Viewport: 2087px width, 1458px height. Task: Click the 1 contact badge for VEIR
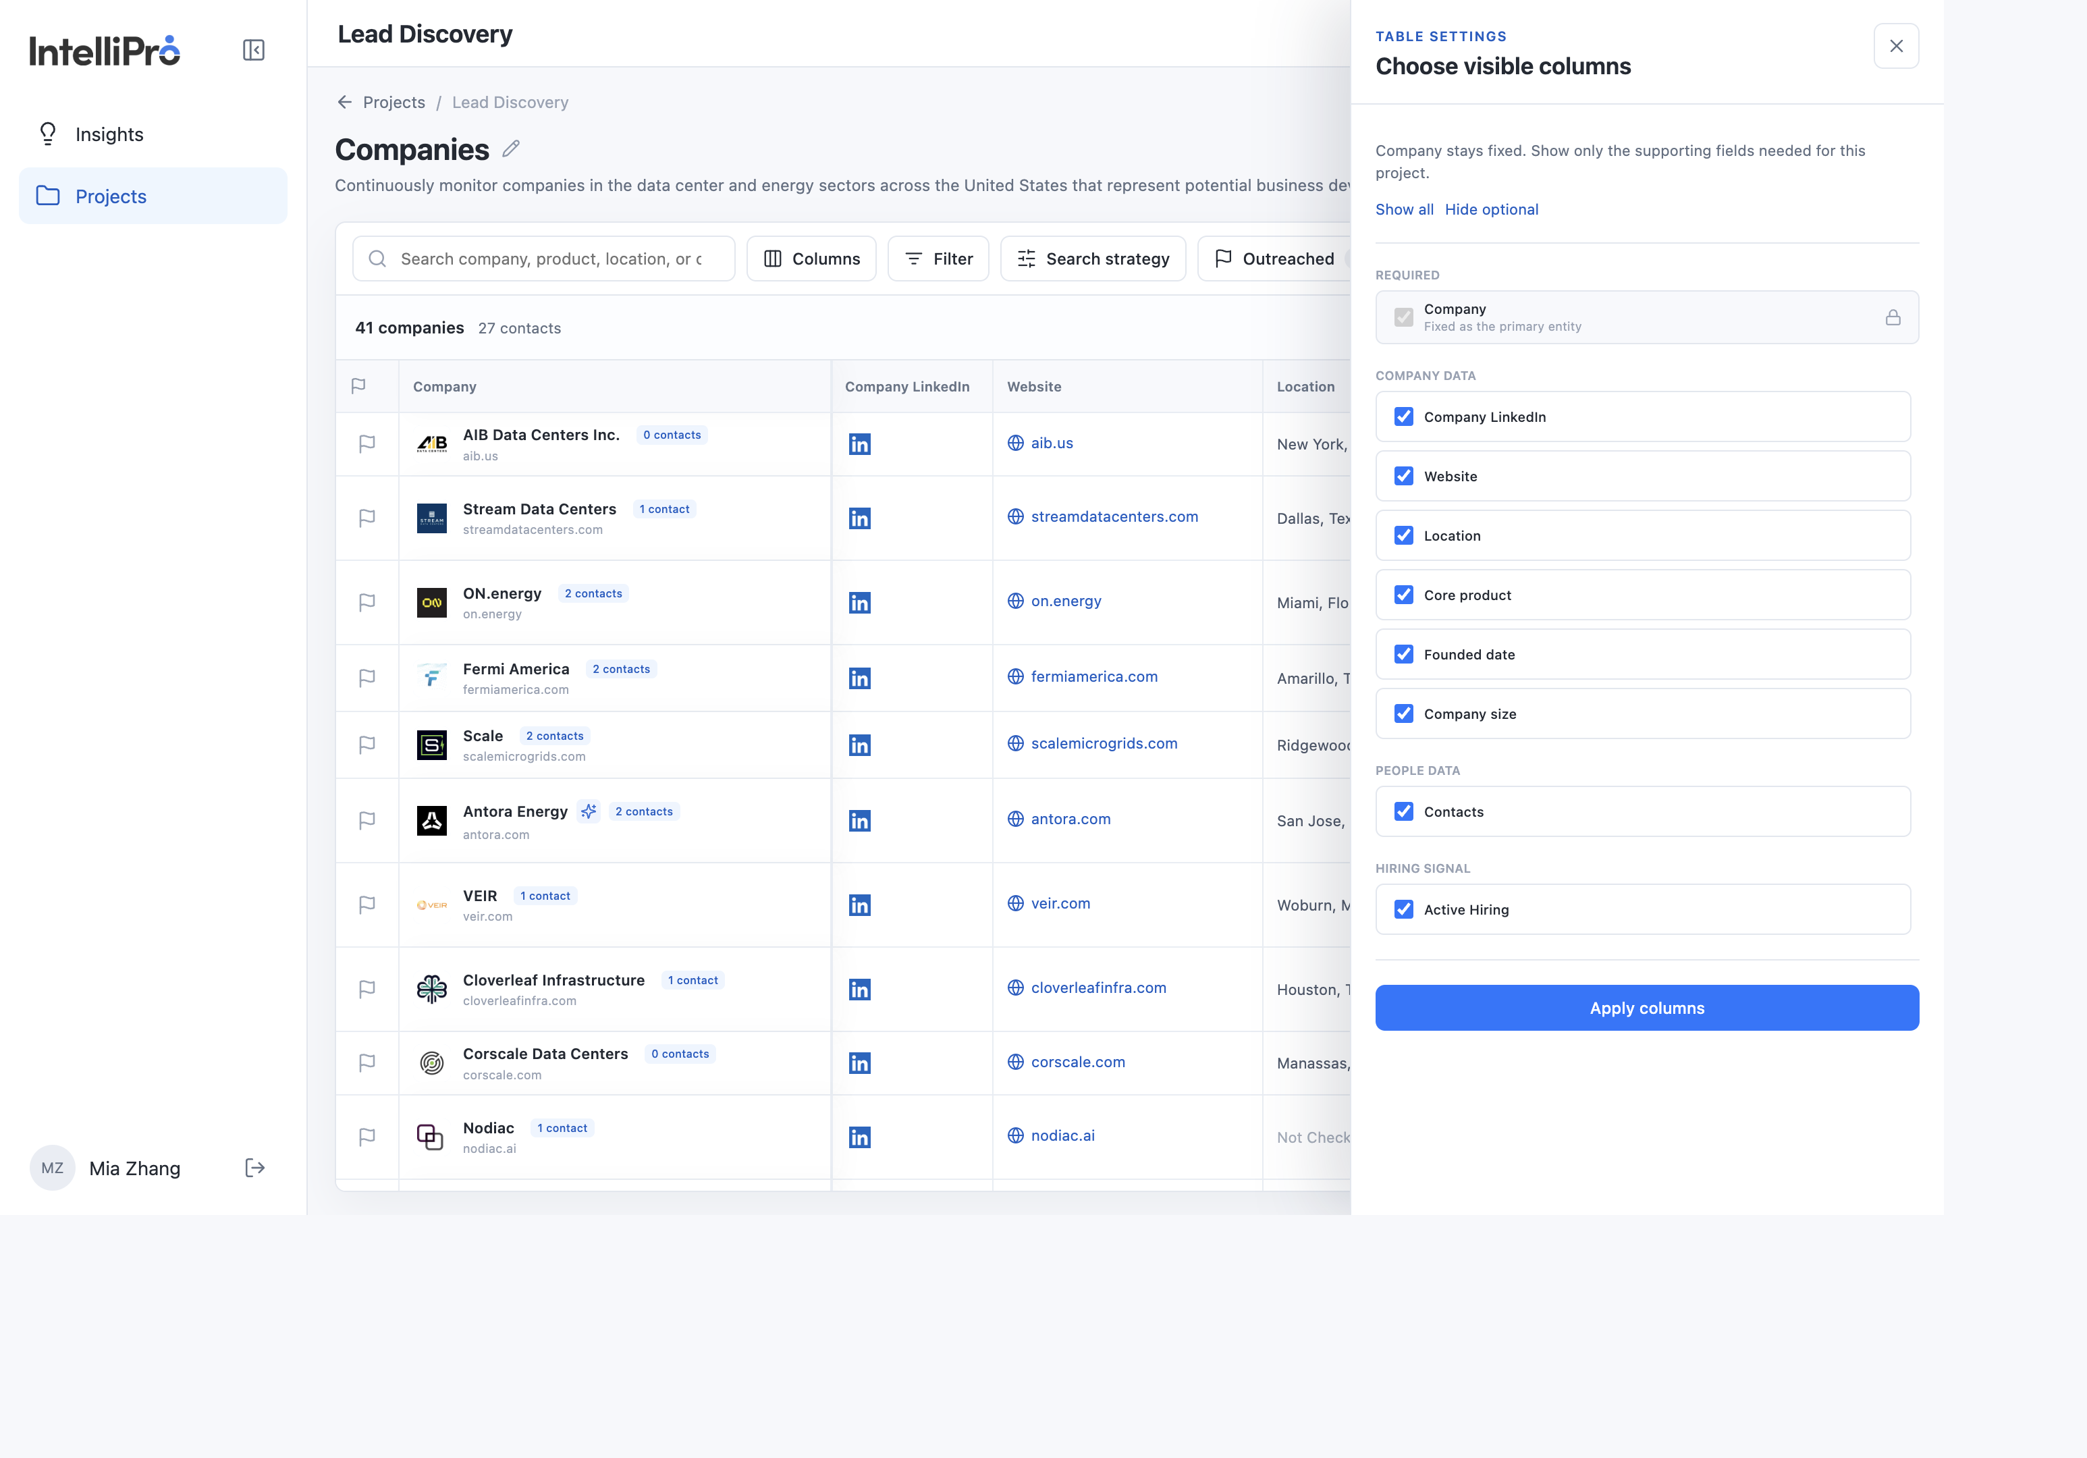[545, 896]
